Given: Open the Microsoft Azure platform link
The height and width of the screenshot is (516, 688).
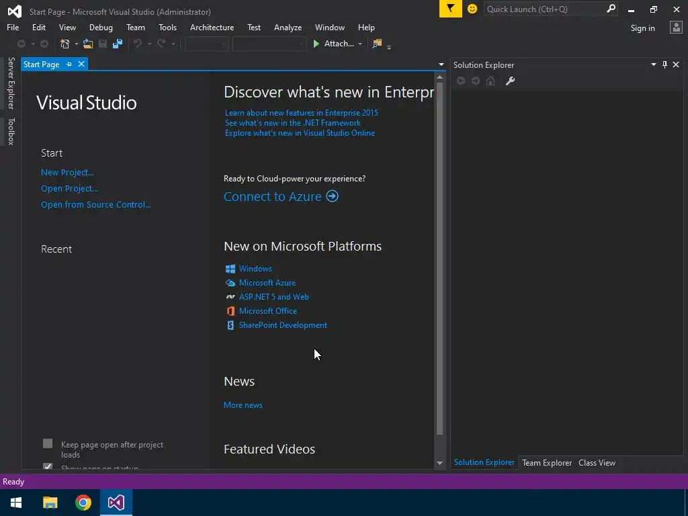Looking at the screenshot, I should click(267, 283).
